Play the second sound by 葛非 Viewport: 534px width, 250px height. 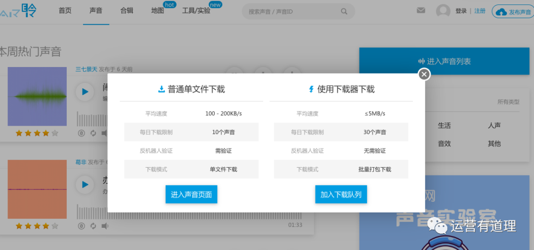pyautogui.click(x=85, y=184)
